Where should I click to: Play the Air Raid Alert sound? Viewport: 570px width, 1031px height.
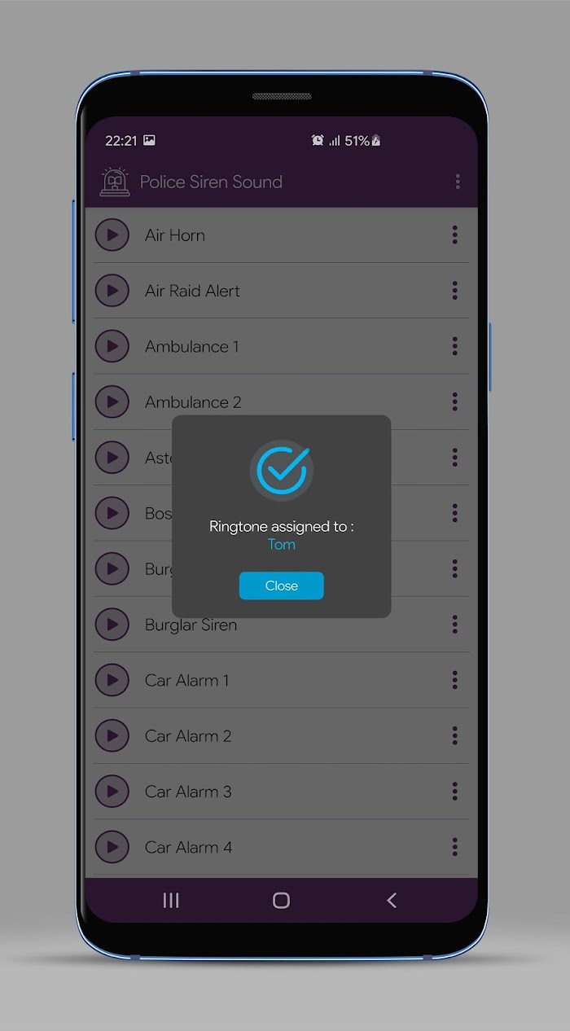tap(112, 291)
